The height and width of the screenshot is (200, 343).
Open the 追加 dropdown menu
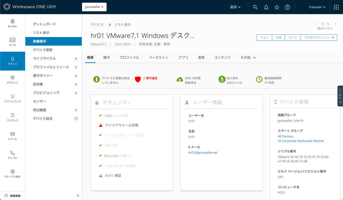[x=235, y=7]
